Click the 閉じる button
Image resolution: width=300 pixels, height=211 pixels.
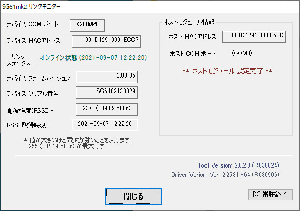134,196
